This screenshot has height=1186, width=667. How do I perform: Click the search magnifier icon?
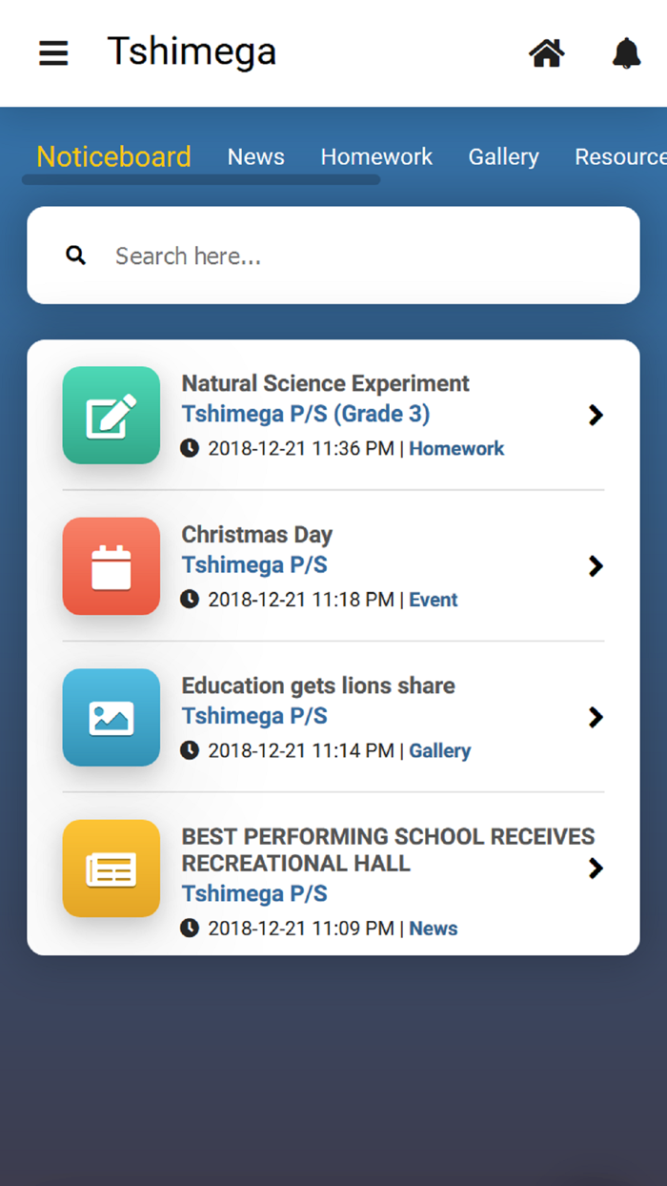[76, 256]
